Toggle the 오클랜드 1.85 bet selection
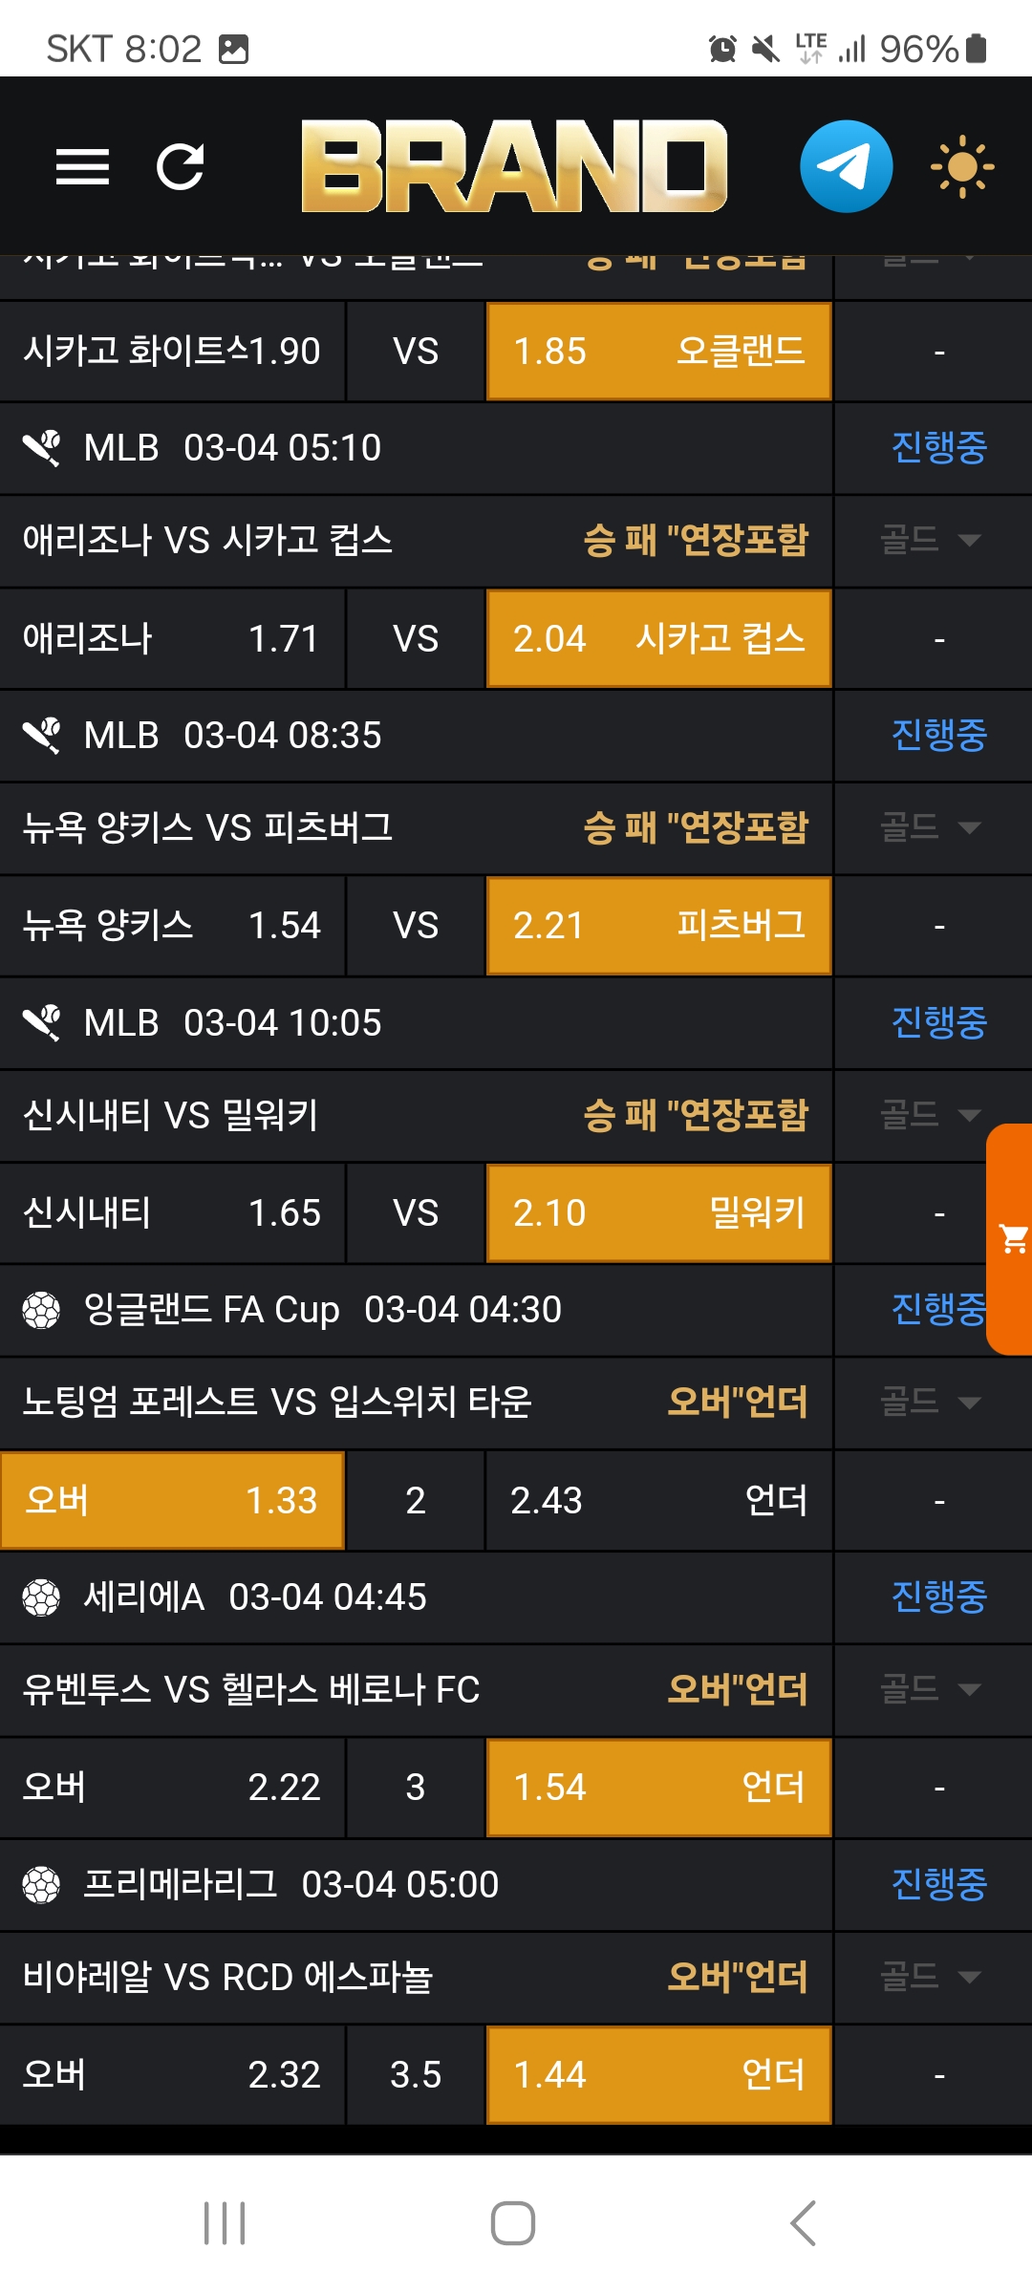This screenshot has width=1032, height=2293. 658,352
